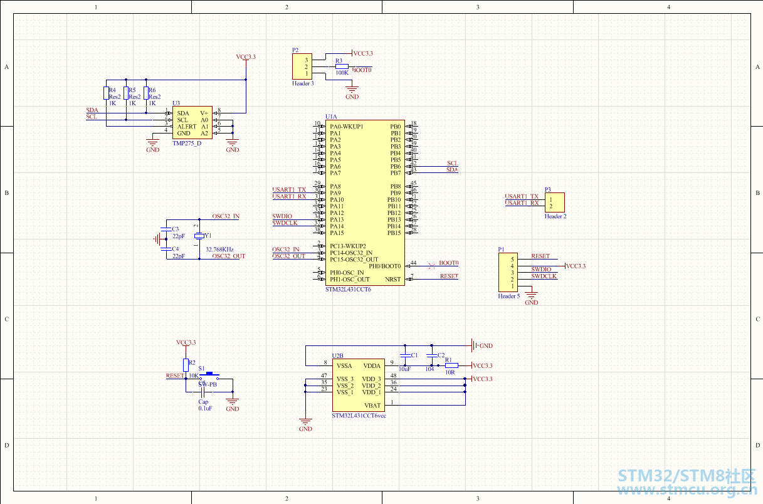
Task: Select capacitor C3 22pF
Action: point(166,229)
